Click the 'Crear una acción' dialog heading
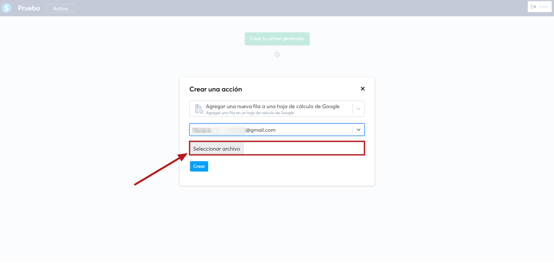This screenshot has height=263, width=554. point(216,89)
